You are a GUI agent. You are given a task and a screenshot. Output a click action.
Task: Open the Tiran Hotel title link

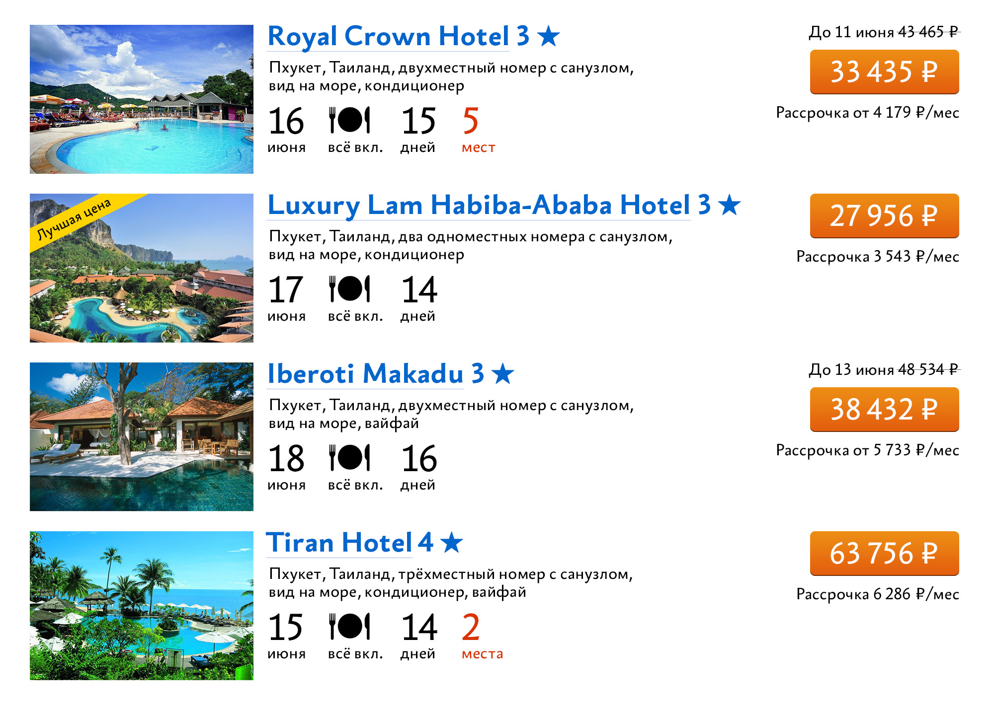click(339, 543)
